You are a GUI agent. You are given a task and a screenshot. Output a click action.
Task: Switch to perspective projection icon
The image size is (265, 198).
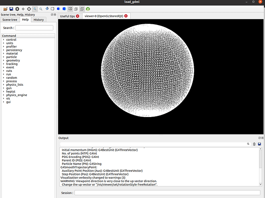click(x=76, y=9)
